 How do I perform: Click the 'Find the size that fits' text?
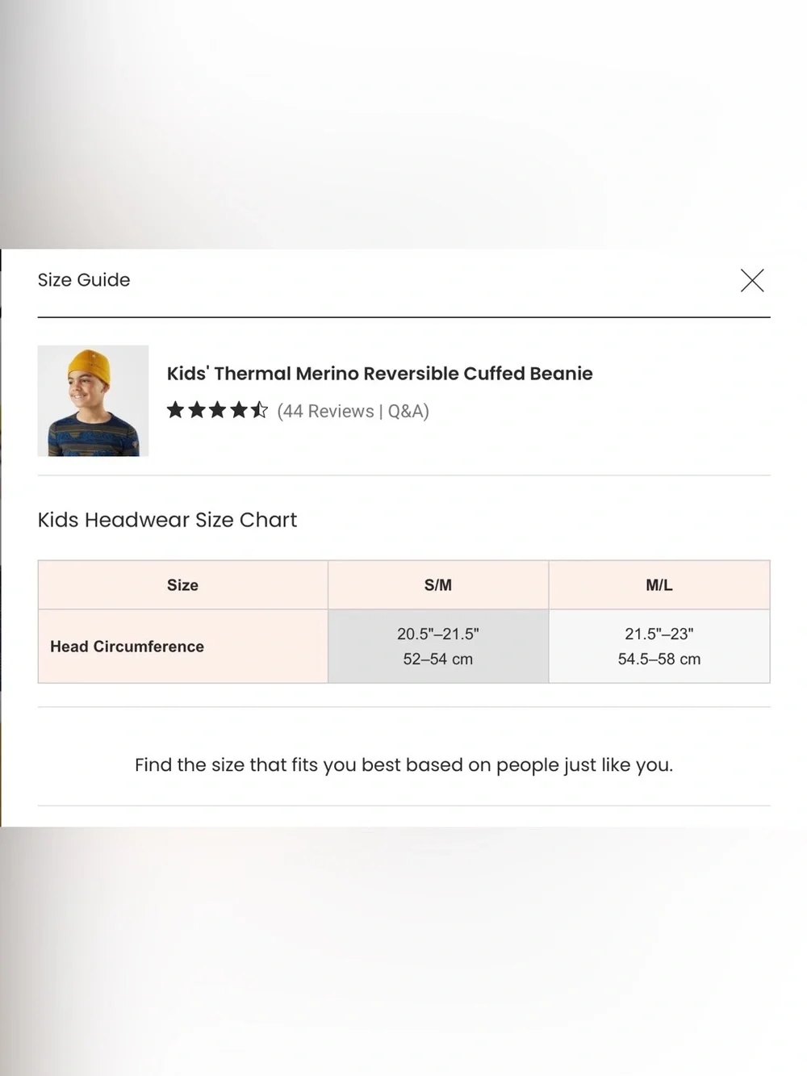point(403,764)
